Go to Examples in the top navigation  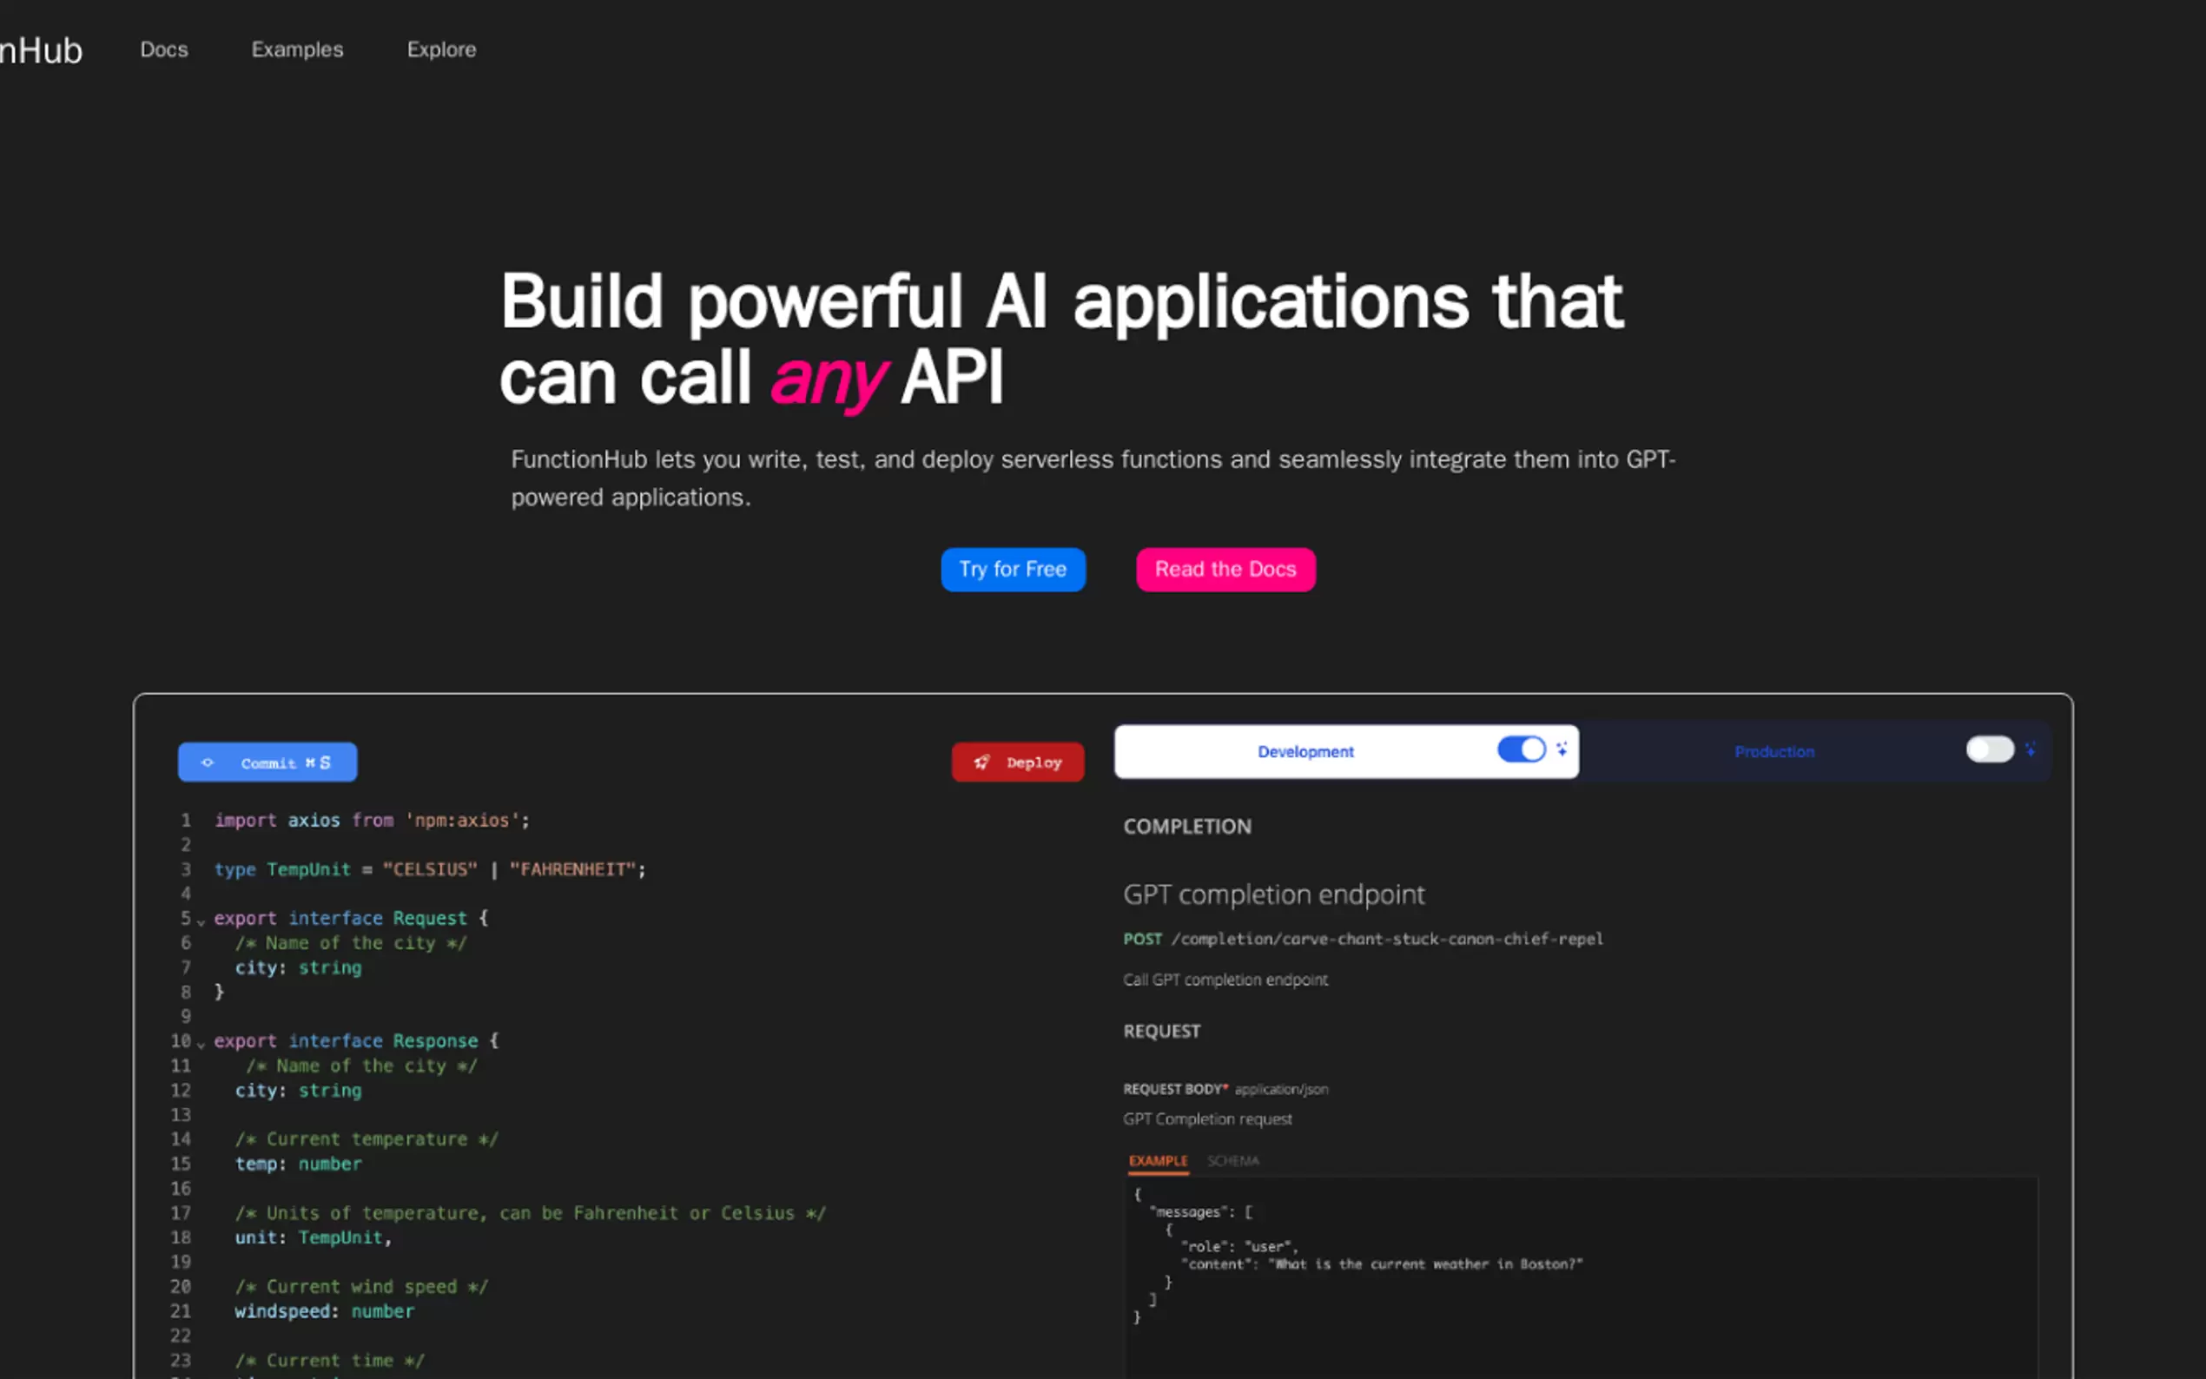pyautogui.click(x=297, y=49)
